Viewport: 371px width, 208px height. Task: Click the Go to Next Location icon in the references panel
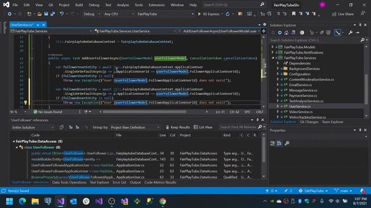pyautogui.click(x=77, y=127)
